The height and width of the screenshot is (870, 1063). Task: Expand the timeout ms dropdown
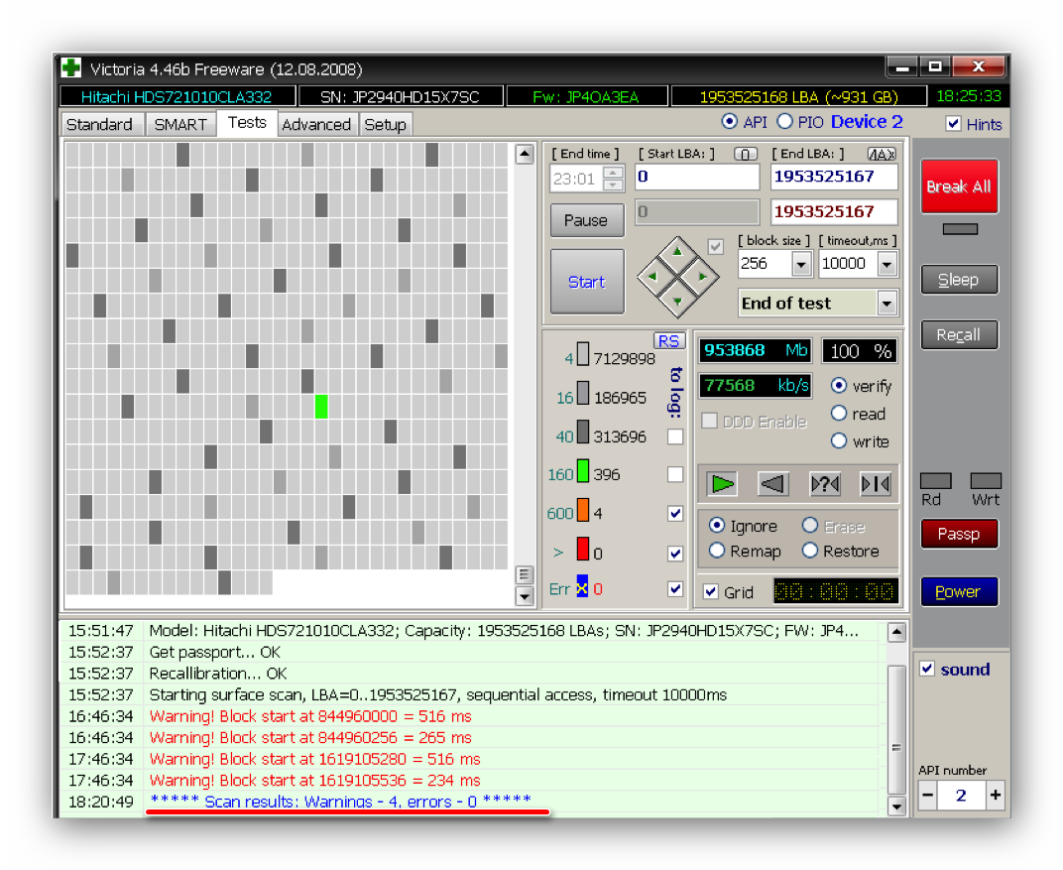(x=886, y=264)
